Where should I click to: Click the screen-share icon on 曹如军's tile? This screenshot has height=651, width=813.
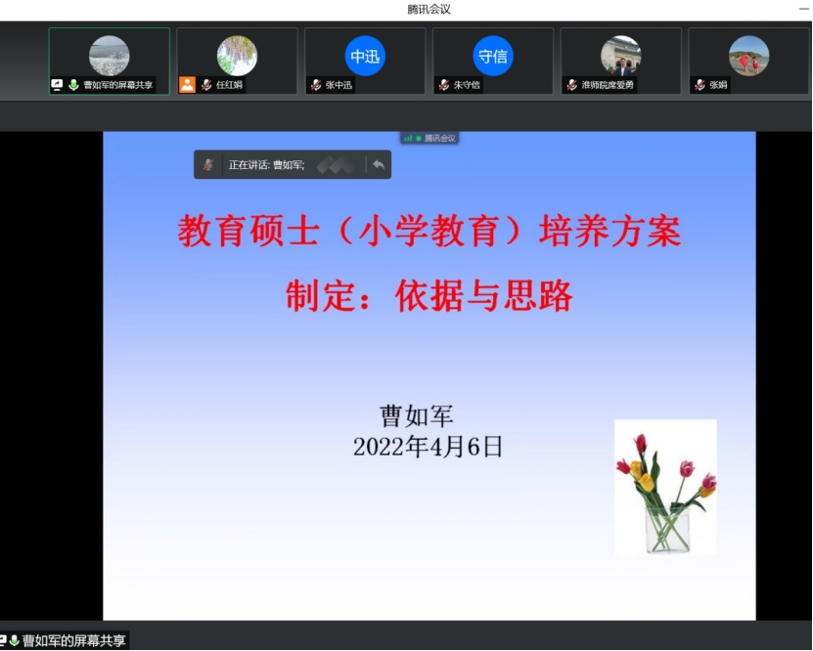point(58,85)
